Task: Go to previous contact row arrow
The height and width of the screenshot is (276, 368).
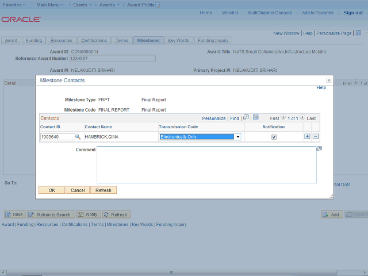Action: pos(283,118)
